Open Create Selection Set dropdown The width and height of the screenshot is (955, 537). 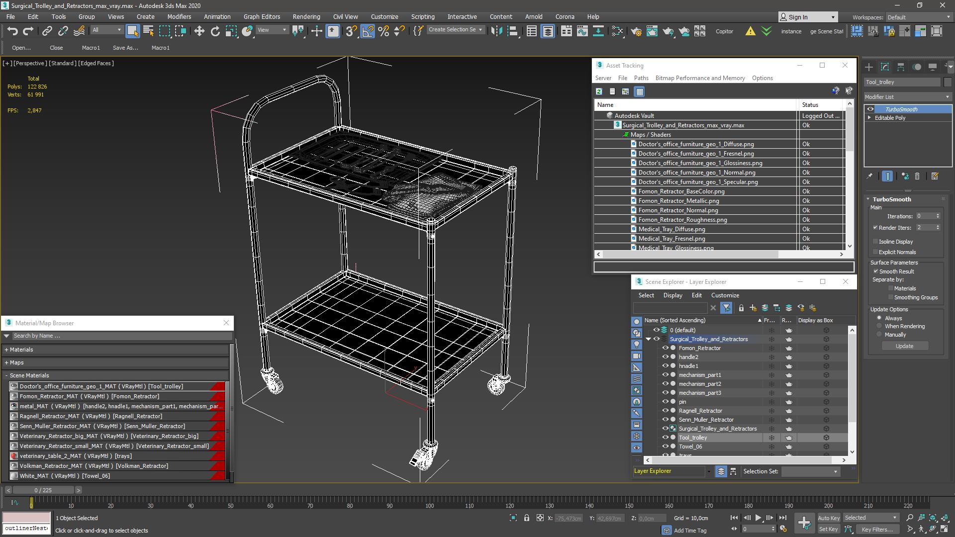455,30
